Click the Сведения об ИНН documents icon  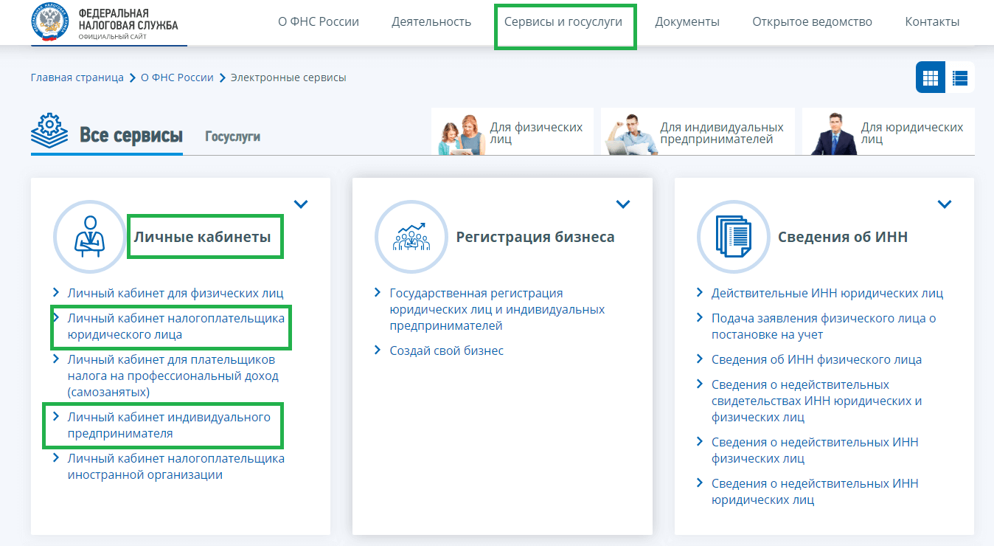734,237
